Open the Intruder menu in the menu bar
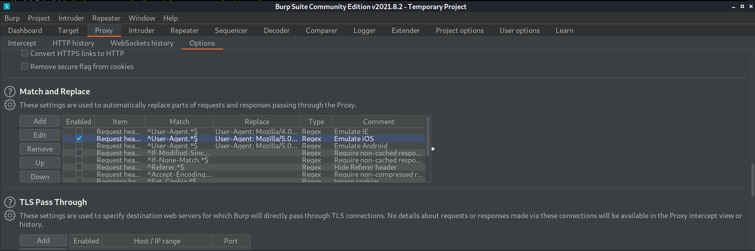755x251 pixels. (71, 18)
